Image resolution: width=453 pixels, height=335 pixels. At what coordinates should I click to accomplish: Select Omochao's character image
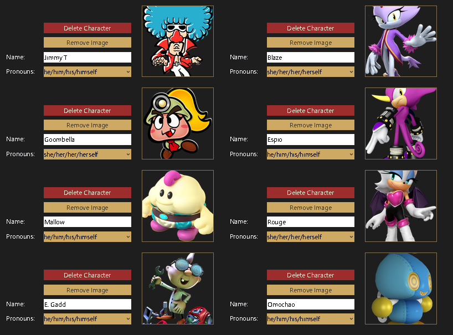point(401,288)
